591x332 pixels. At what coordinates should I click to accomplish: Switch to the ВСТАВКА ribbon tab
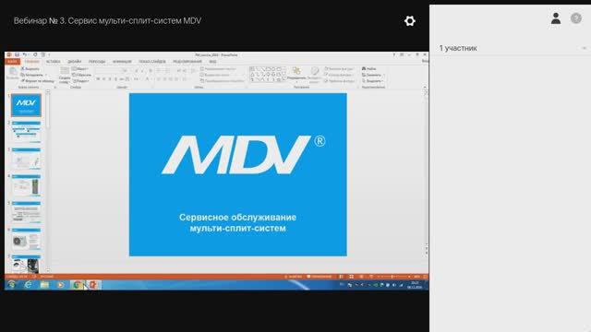54,62
